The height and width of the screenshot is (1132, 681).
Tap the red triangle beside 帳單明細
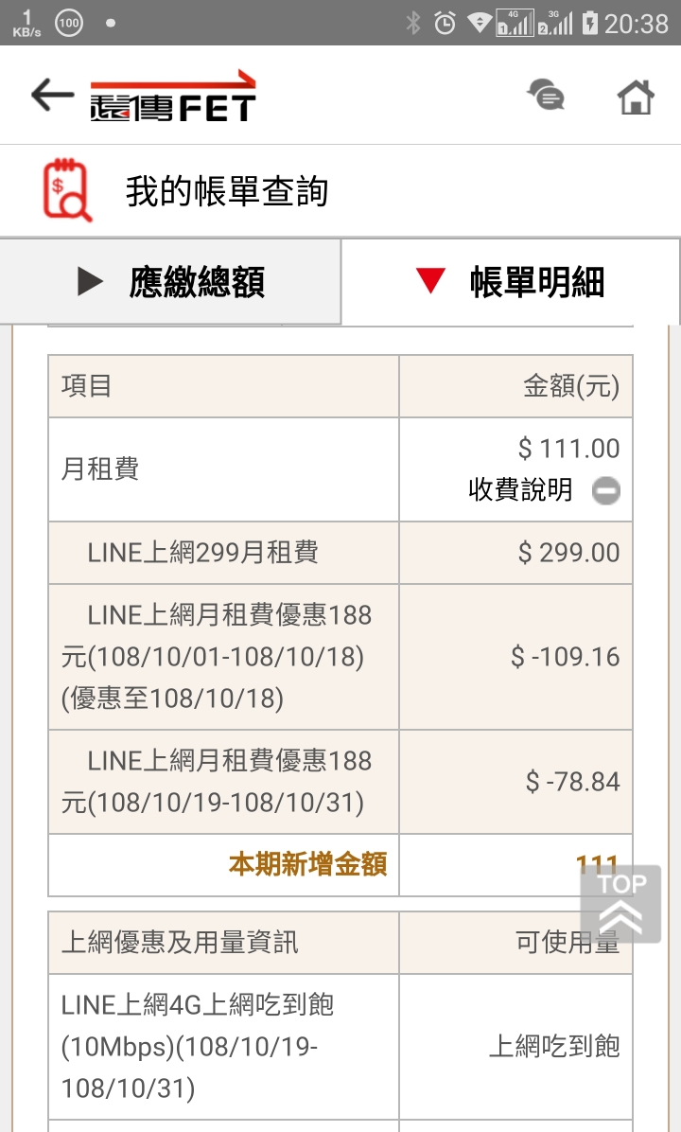430,281
